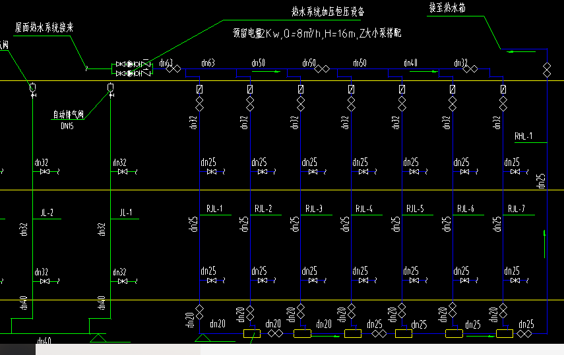
Task: Select triangle support symbol below riser RJL-1
Action: click(203, 338)
